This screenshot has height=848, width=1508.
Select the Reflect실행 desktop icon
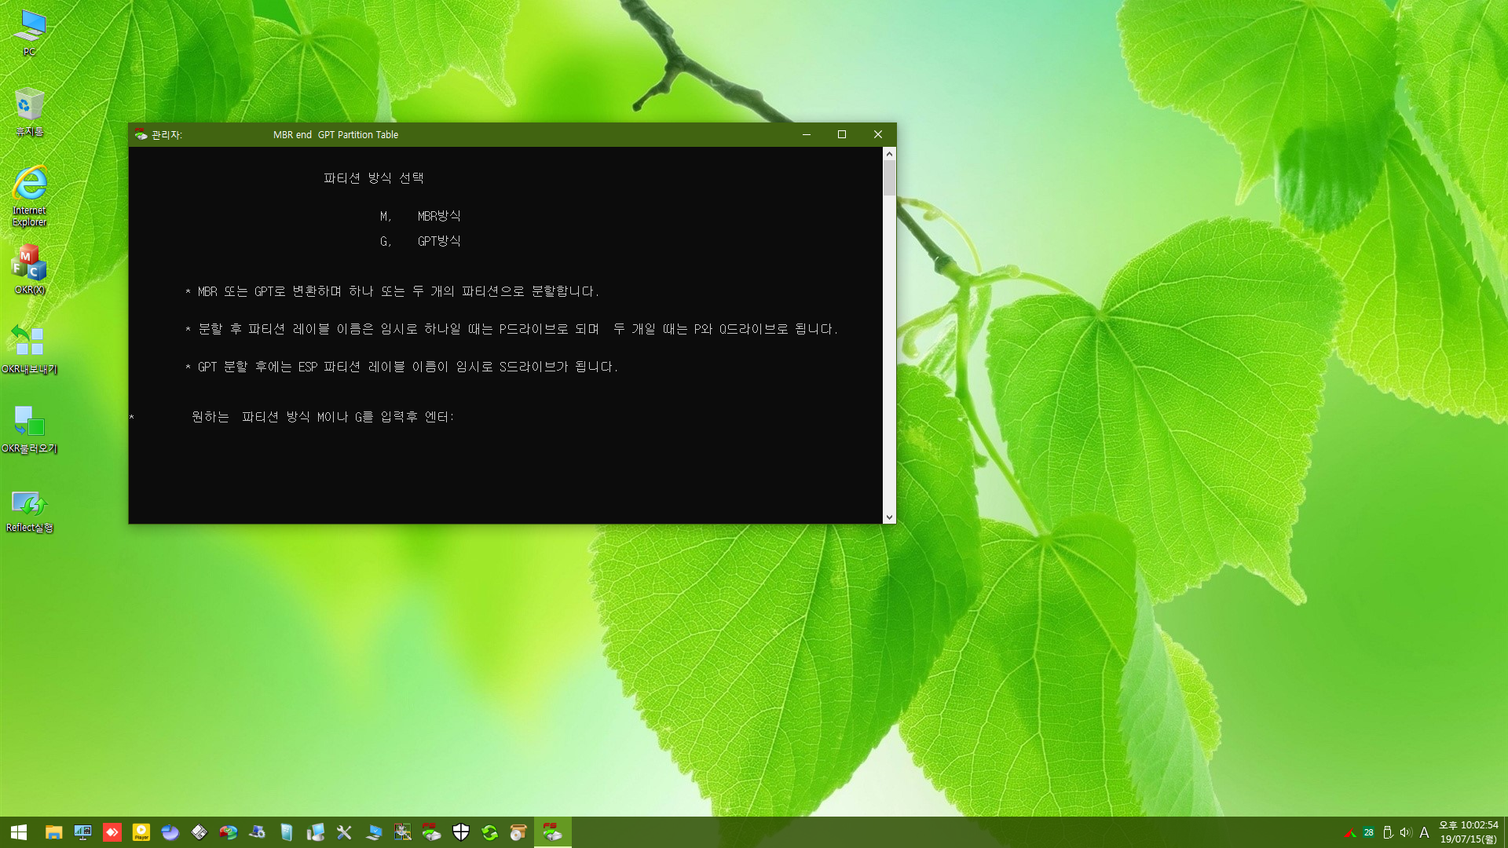click(x=29, y=511)
